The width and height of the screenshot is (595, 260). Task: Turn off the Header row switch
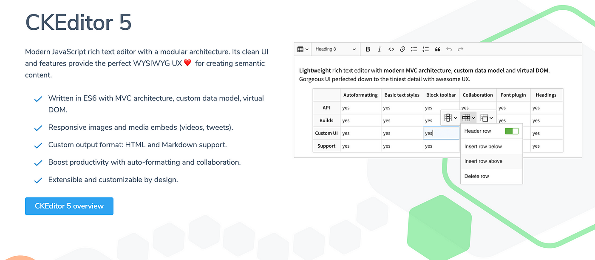click(x=512, y=131)
